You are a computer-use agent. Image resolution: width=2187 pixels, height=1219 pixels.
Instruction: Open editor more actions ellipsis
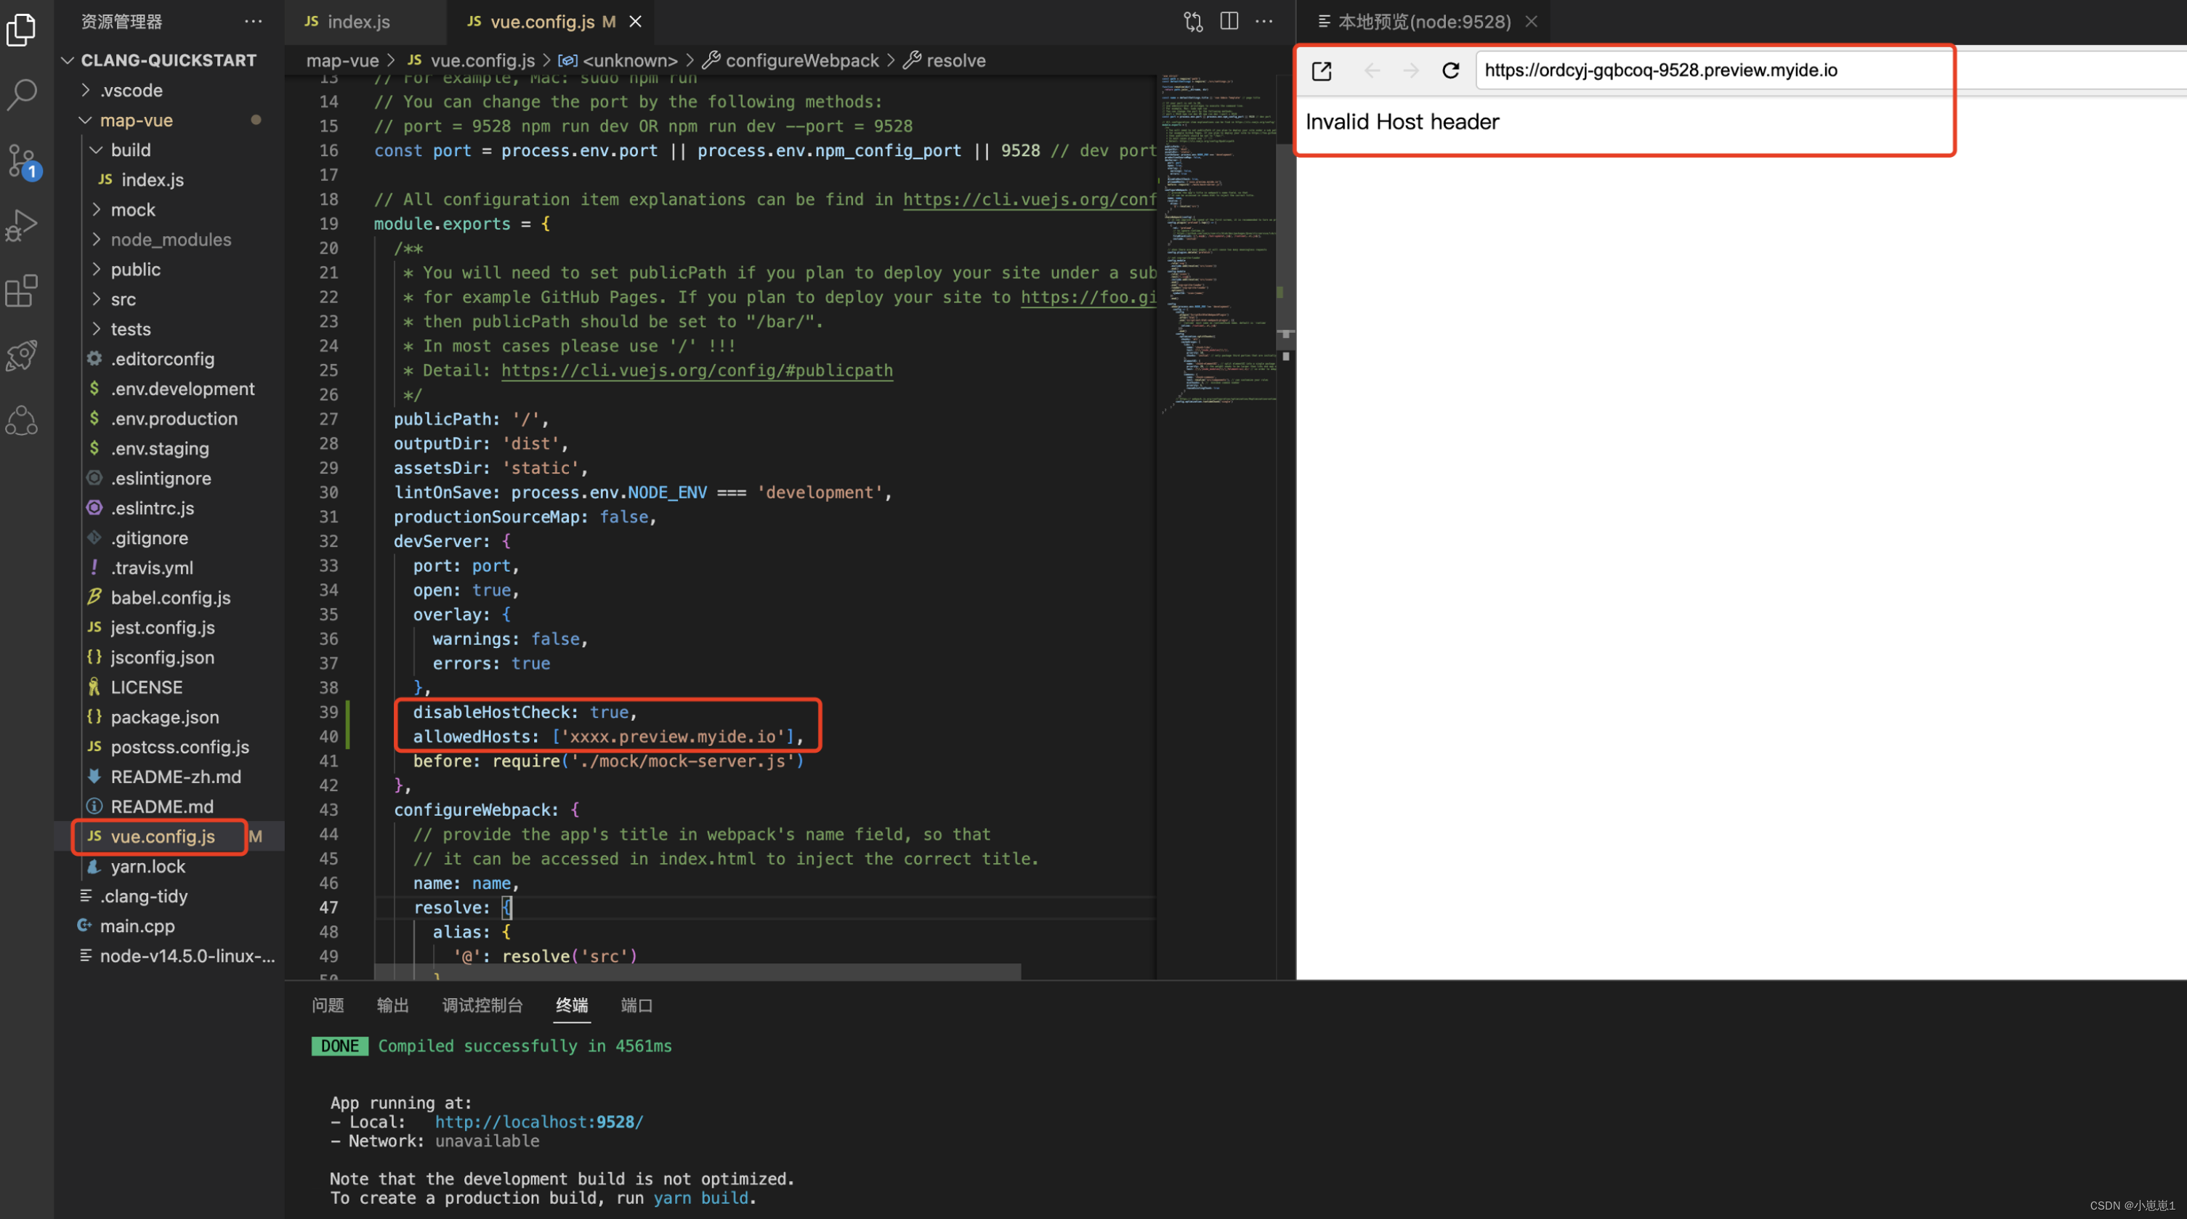pyautogui.click(x=1264, y=21)
